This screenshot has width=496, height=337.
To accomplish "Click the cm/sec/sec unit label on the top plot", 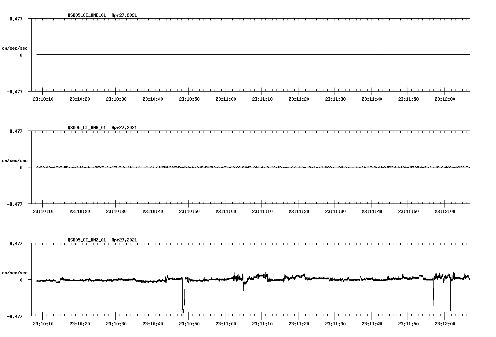I will pyautogui.click(x=15, y=48).
